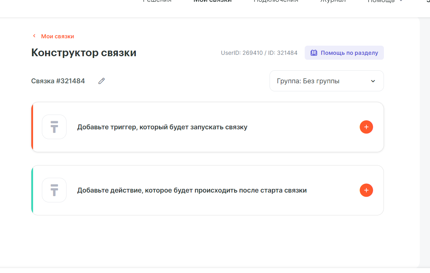Open Мои связки tab in the top navigation
The width and height of the screenshot is (430, 273).
tap(213, 1)
